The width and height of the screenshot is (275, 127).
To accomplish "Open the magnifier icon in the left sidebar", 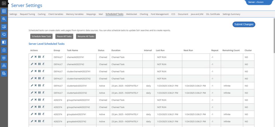I will [4, 19].
